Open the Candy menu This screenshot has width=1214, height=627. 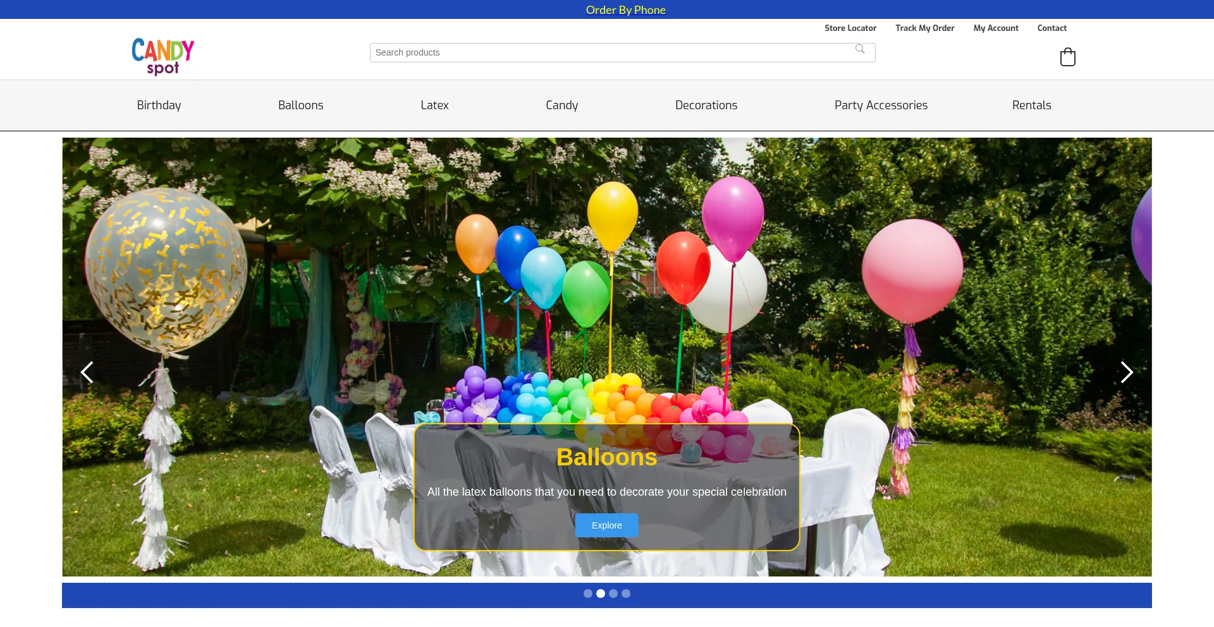[x=562, y=105]
